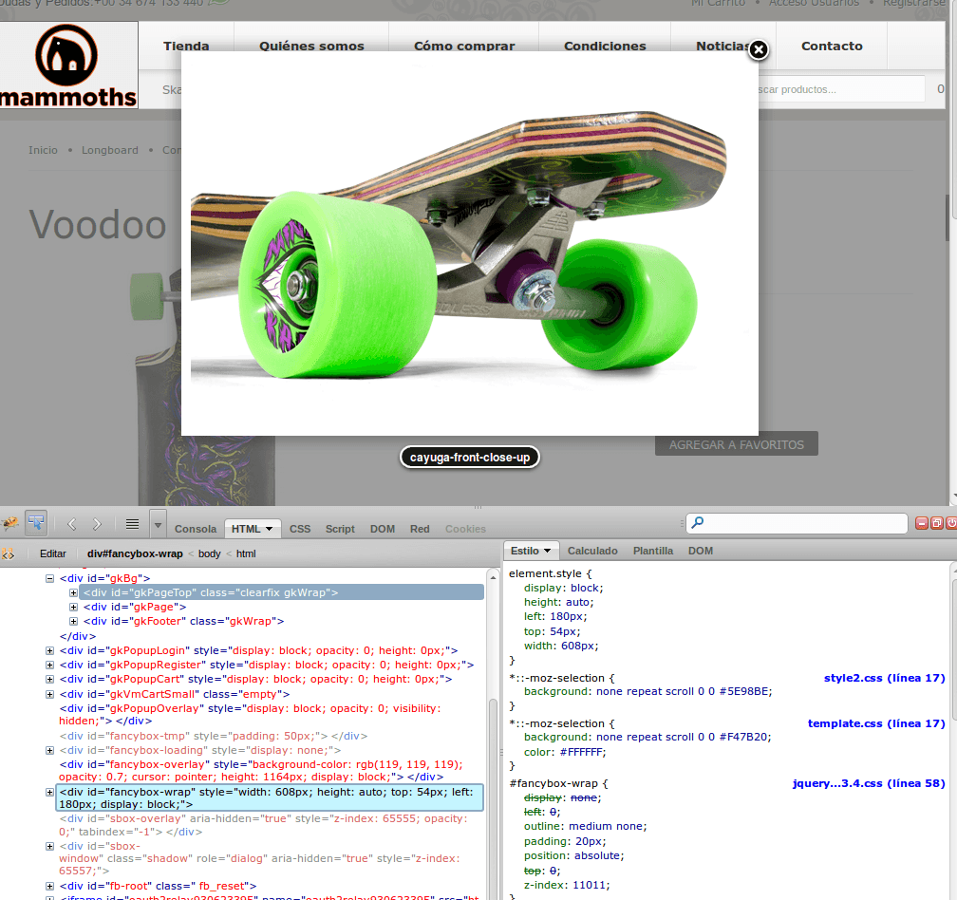
Task: Select the fancybox-overlay div line
Action: [260, 771]
